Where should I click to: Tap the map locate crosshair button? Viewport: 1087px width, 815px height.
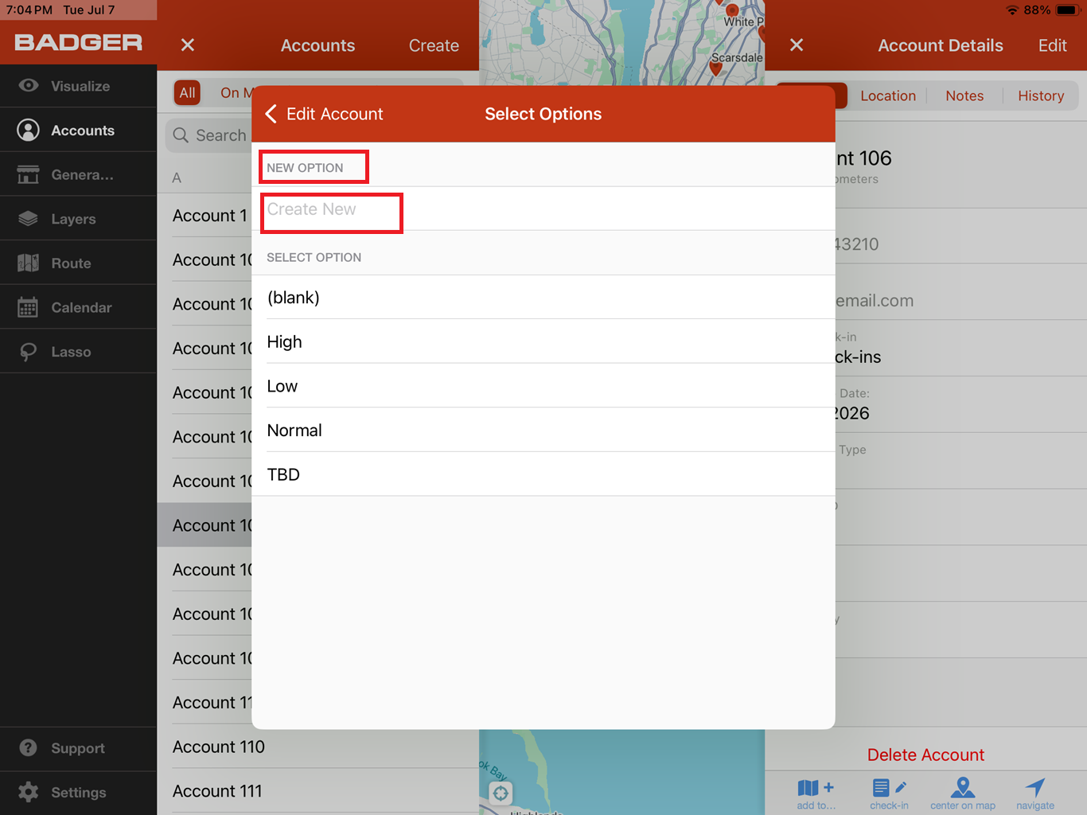pos(501,793)
